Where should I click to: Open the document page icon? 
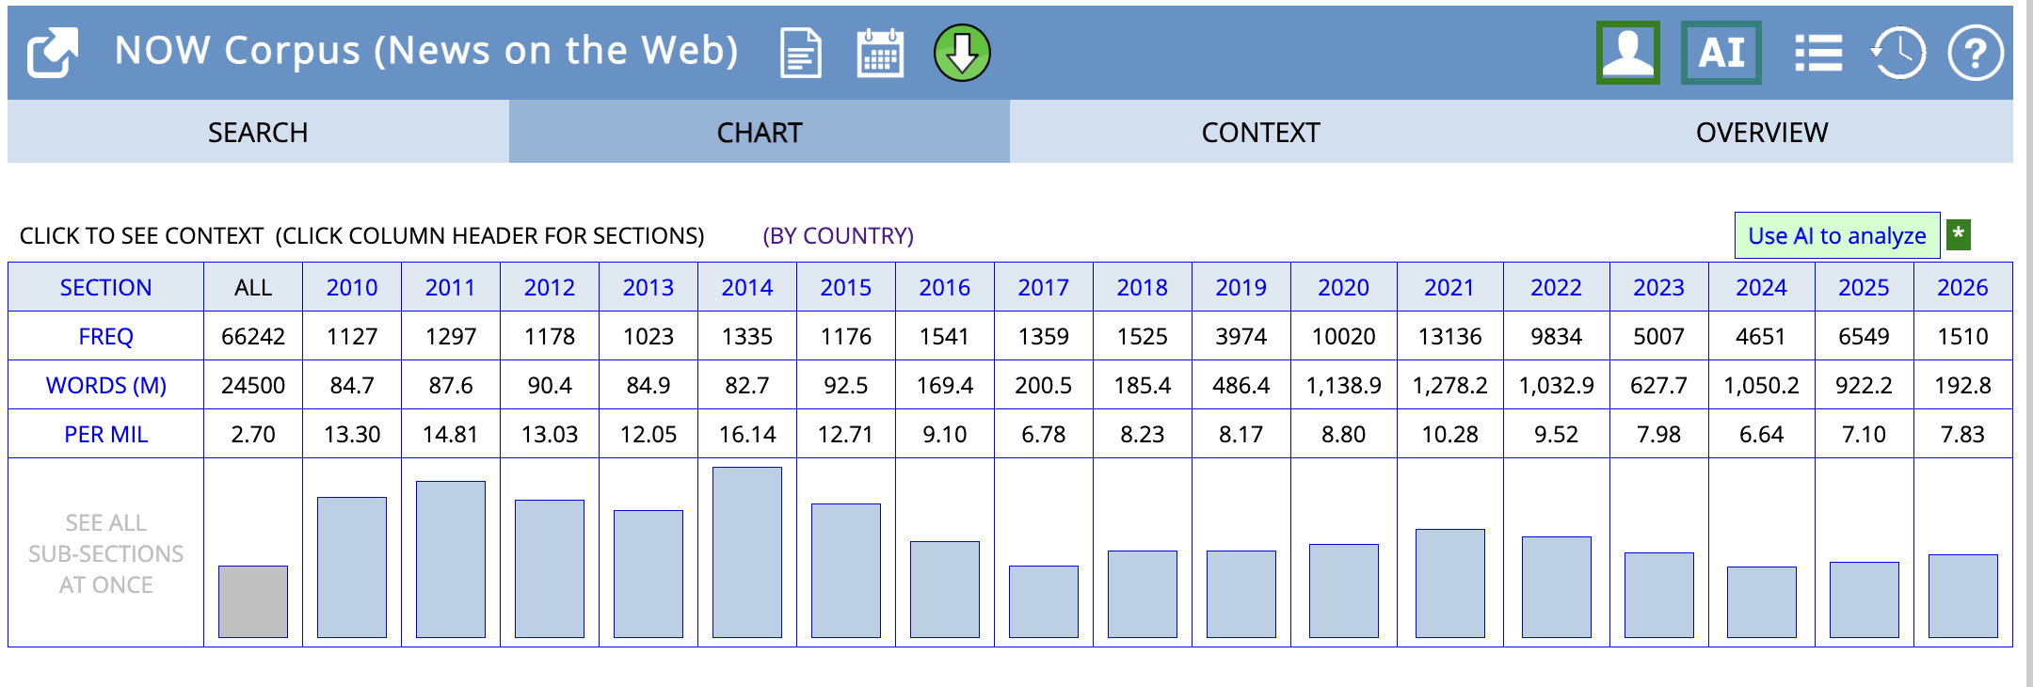pyautogui.click(x=800, y=53)
